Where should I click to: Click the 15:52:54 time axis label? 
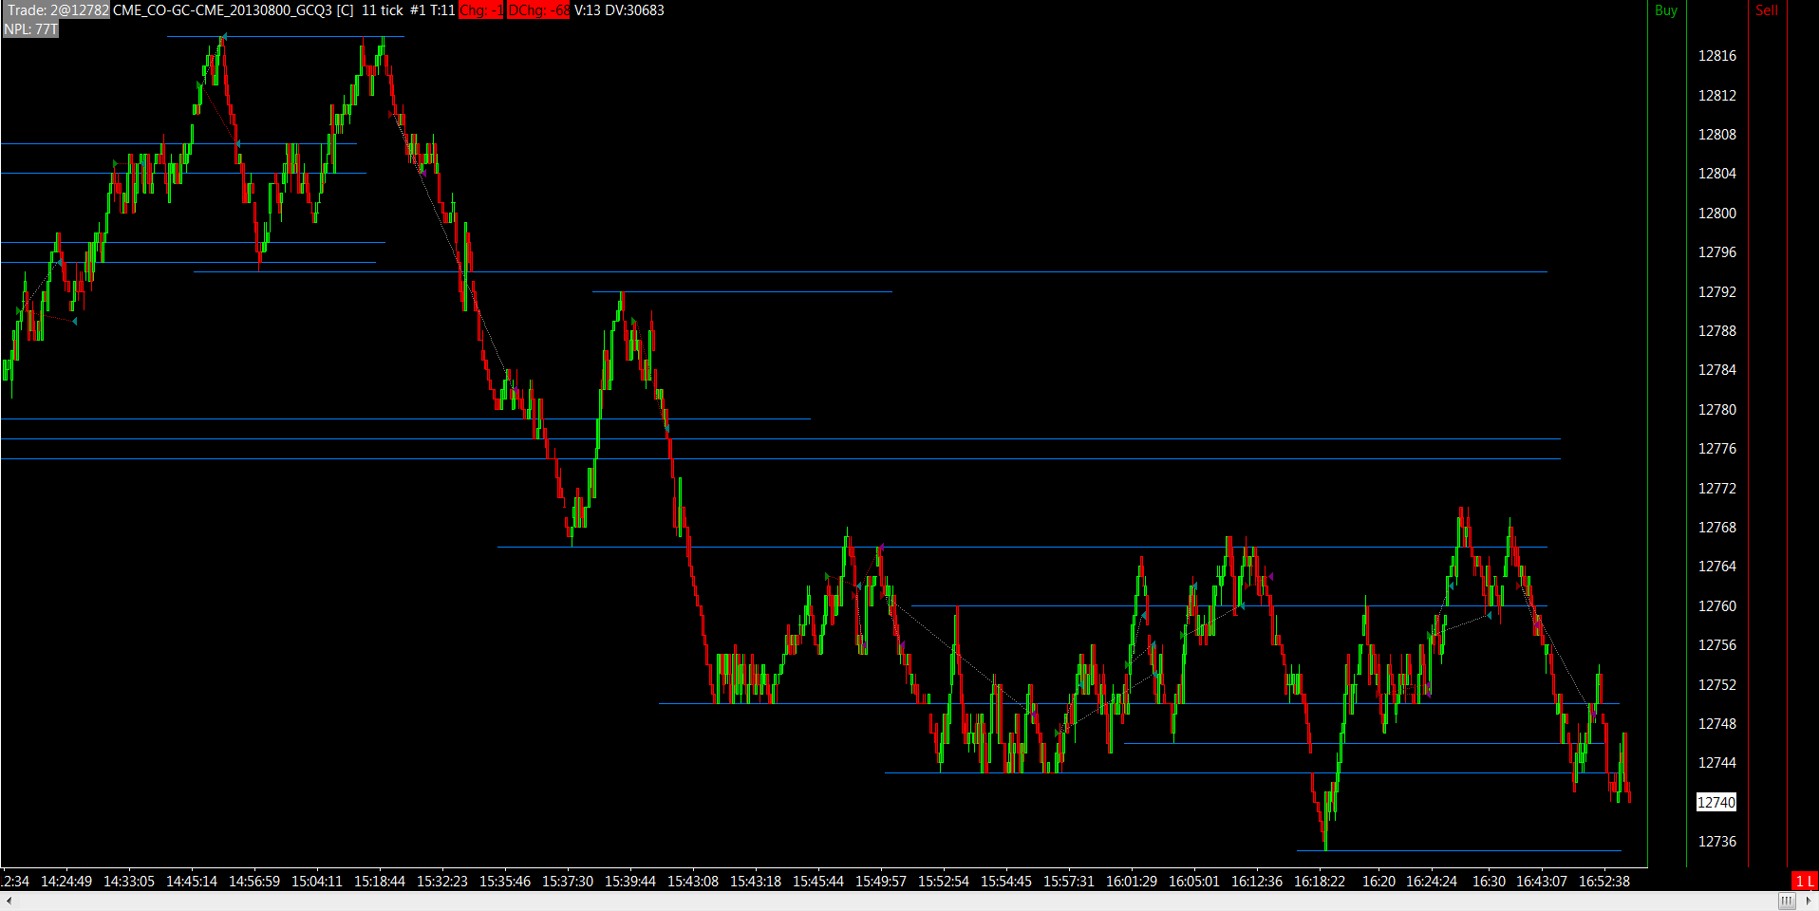(944, 882)
